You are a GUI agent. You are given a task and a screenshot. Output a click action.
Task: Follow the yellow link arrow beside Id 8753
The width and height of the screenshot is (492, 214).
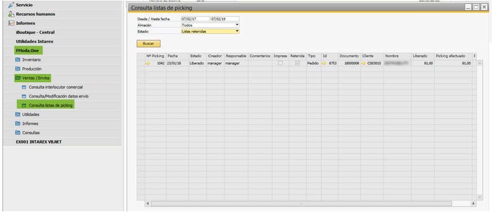pyautogui.click(x=324, y=63)
